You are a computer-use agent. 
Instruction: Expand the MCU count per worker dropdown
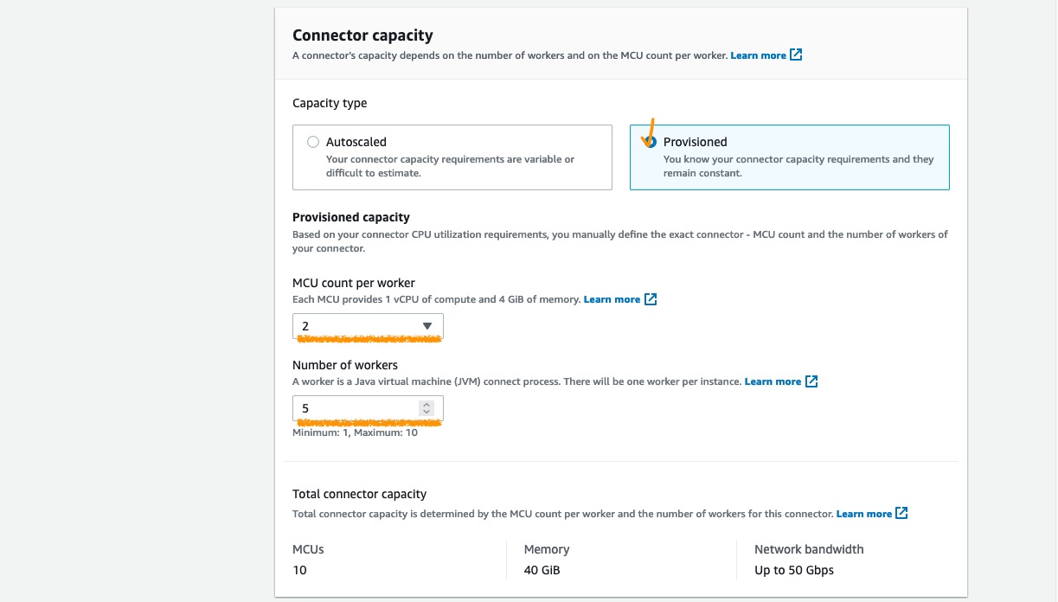[368, 326]
